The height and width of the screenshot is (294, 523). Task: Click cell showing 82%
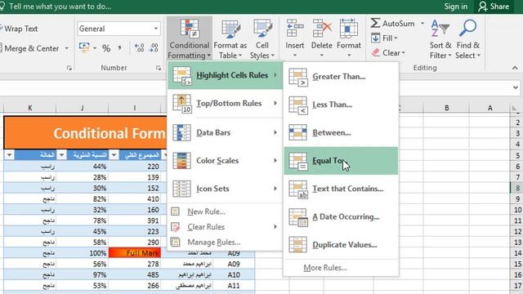83,199
